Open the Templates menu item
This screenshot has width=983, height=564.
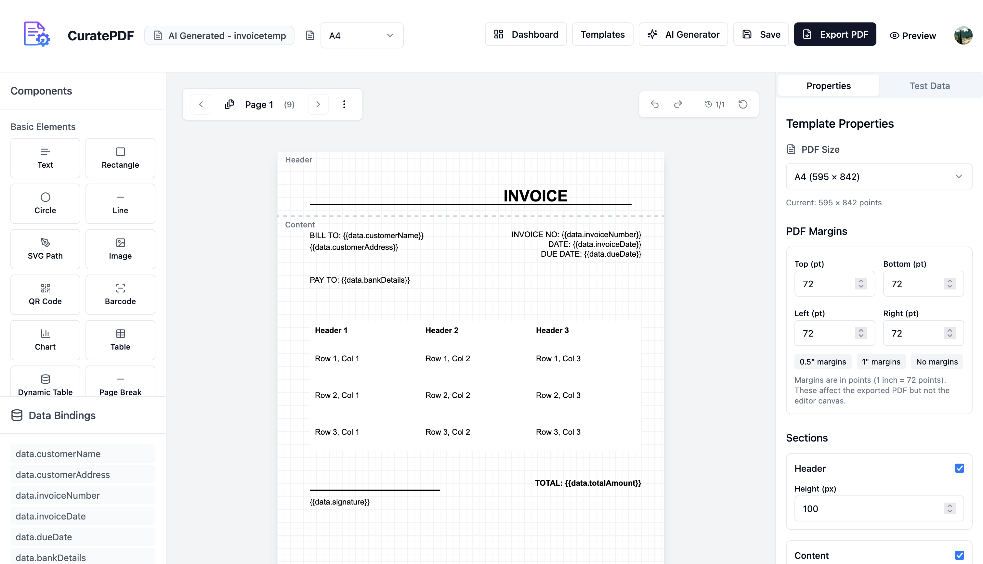tap(602, 34)
